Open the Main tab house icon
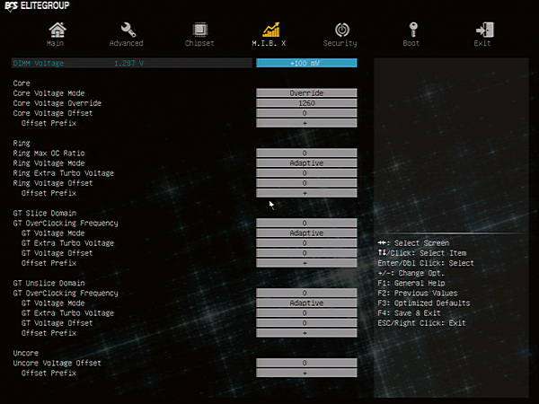Image resolution: width=539 pixels, height=404 pixels. click(x=57, y=30)
